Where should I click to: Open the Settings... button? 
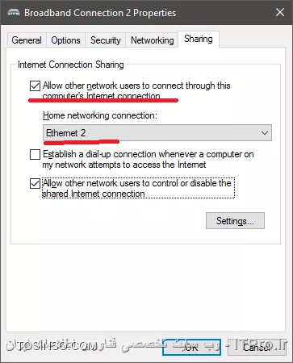point(235,221)
